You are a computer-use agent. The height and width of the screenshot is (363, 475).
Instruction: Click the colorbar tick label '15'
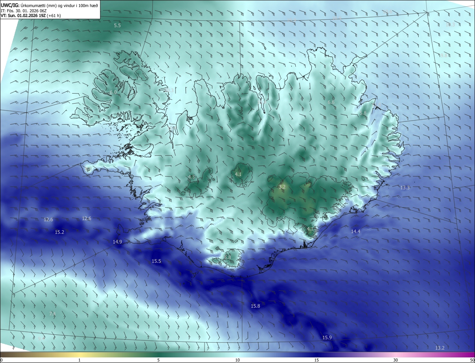tap(317, 360)
